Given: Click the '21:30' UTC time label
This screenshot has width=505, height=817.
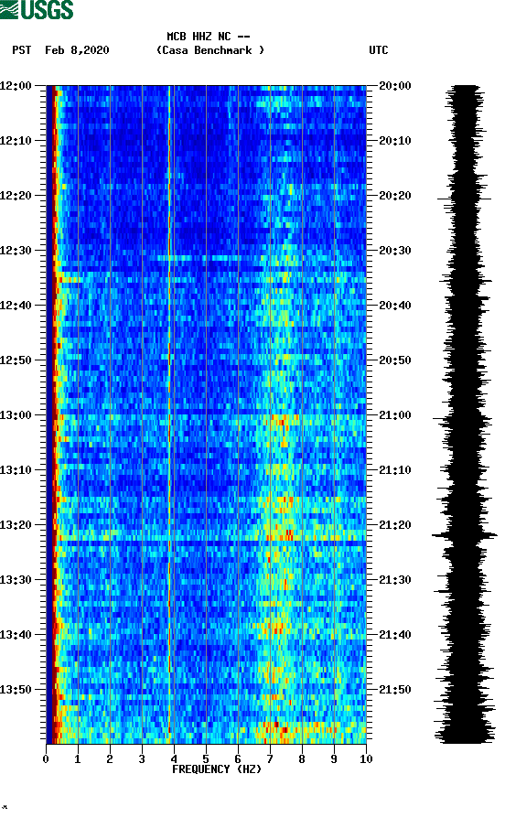Looking at the screenshot, I should [395, 580].
